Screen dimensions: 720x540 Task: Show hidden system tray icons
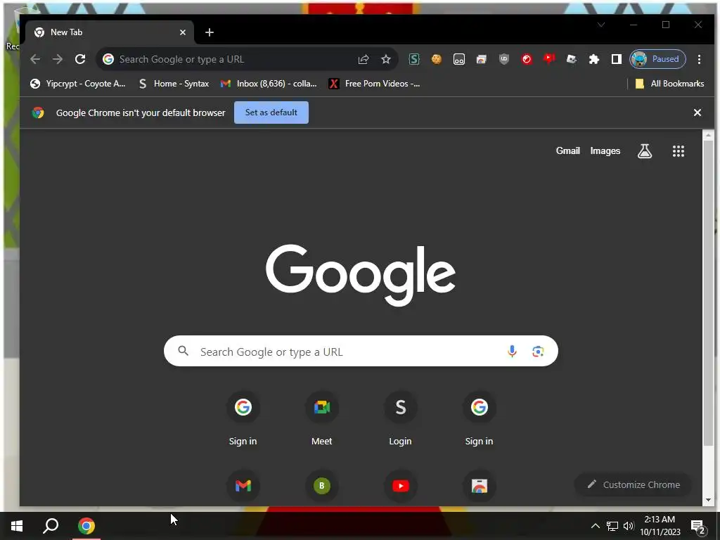[x=595, y=526]
